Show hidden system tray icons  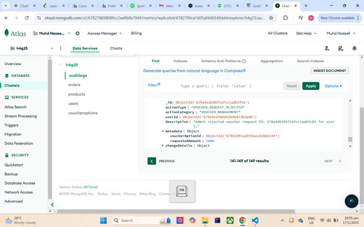pos(282,220)
